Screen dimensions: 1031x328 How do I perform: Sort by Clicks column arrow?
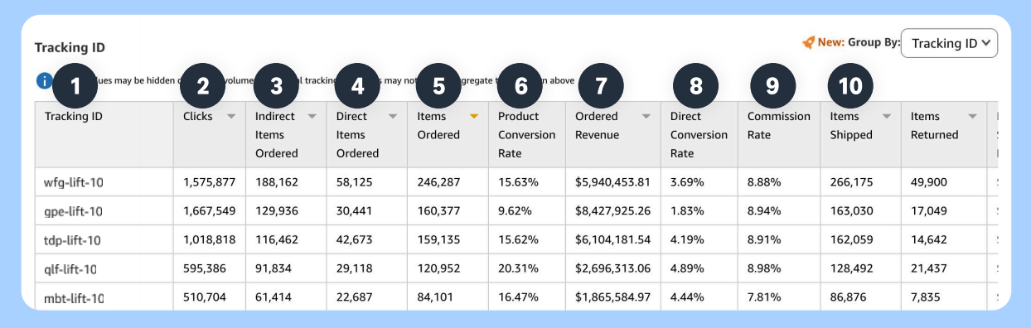[231, 117]
